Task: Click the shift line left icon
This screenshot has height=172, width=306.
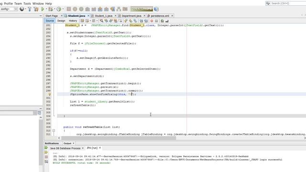Action: click(x=141, y=21)
